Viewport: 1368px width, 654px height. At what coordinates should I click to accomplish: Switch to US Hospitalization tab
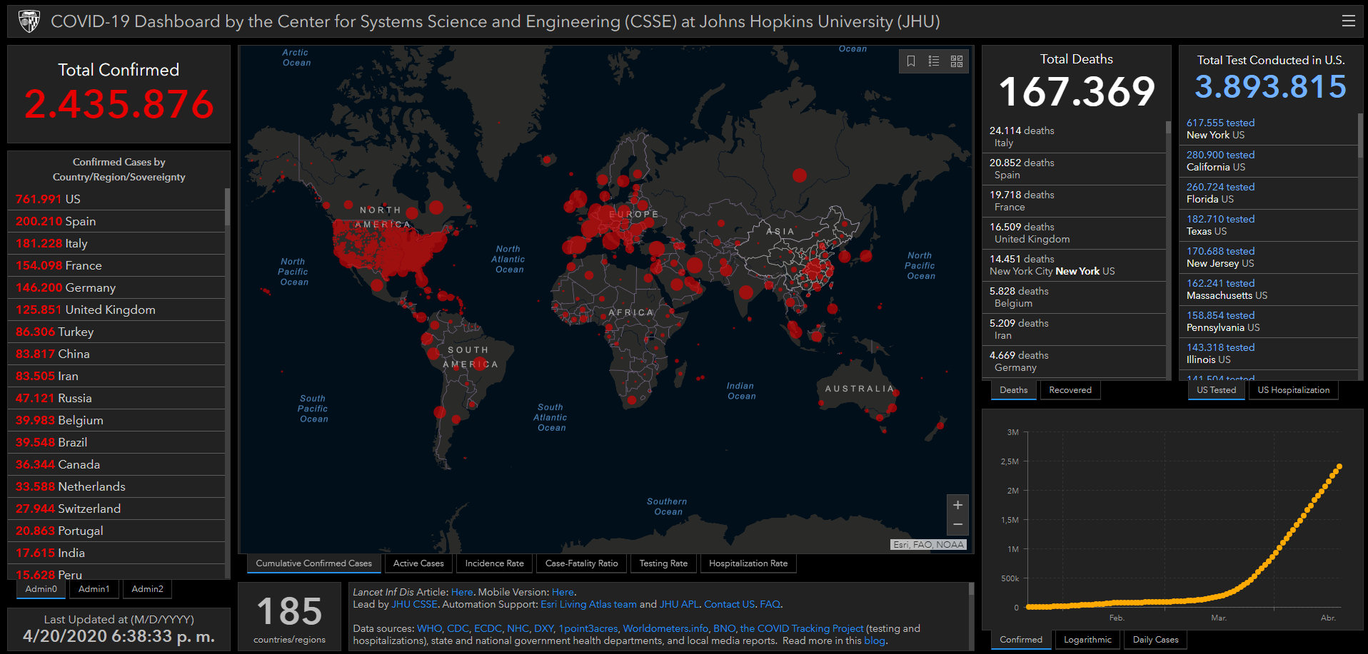pos(1293,390)
